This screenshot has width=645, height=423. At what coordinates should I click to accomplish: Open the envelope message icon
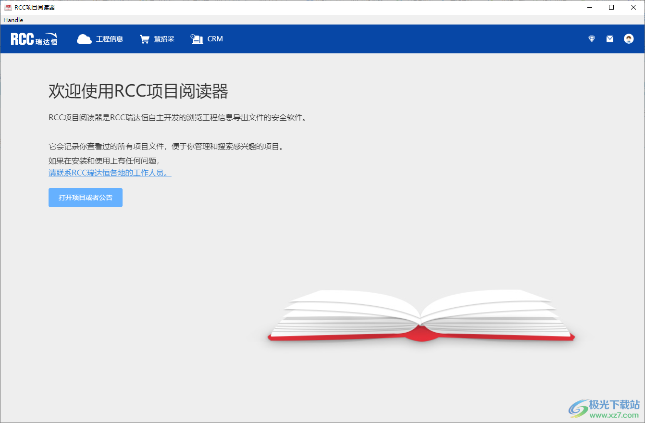click(x=609, y=38)
